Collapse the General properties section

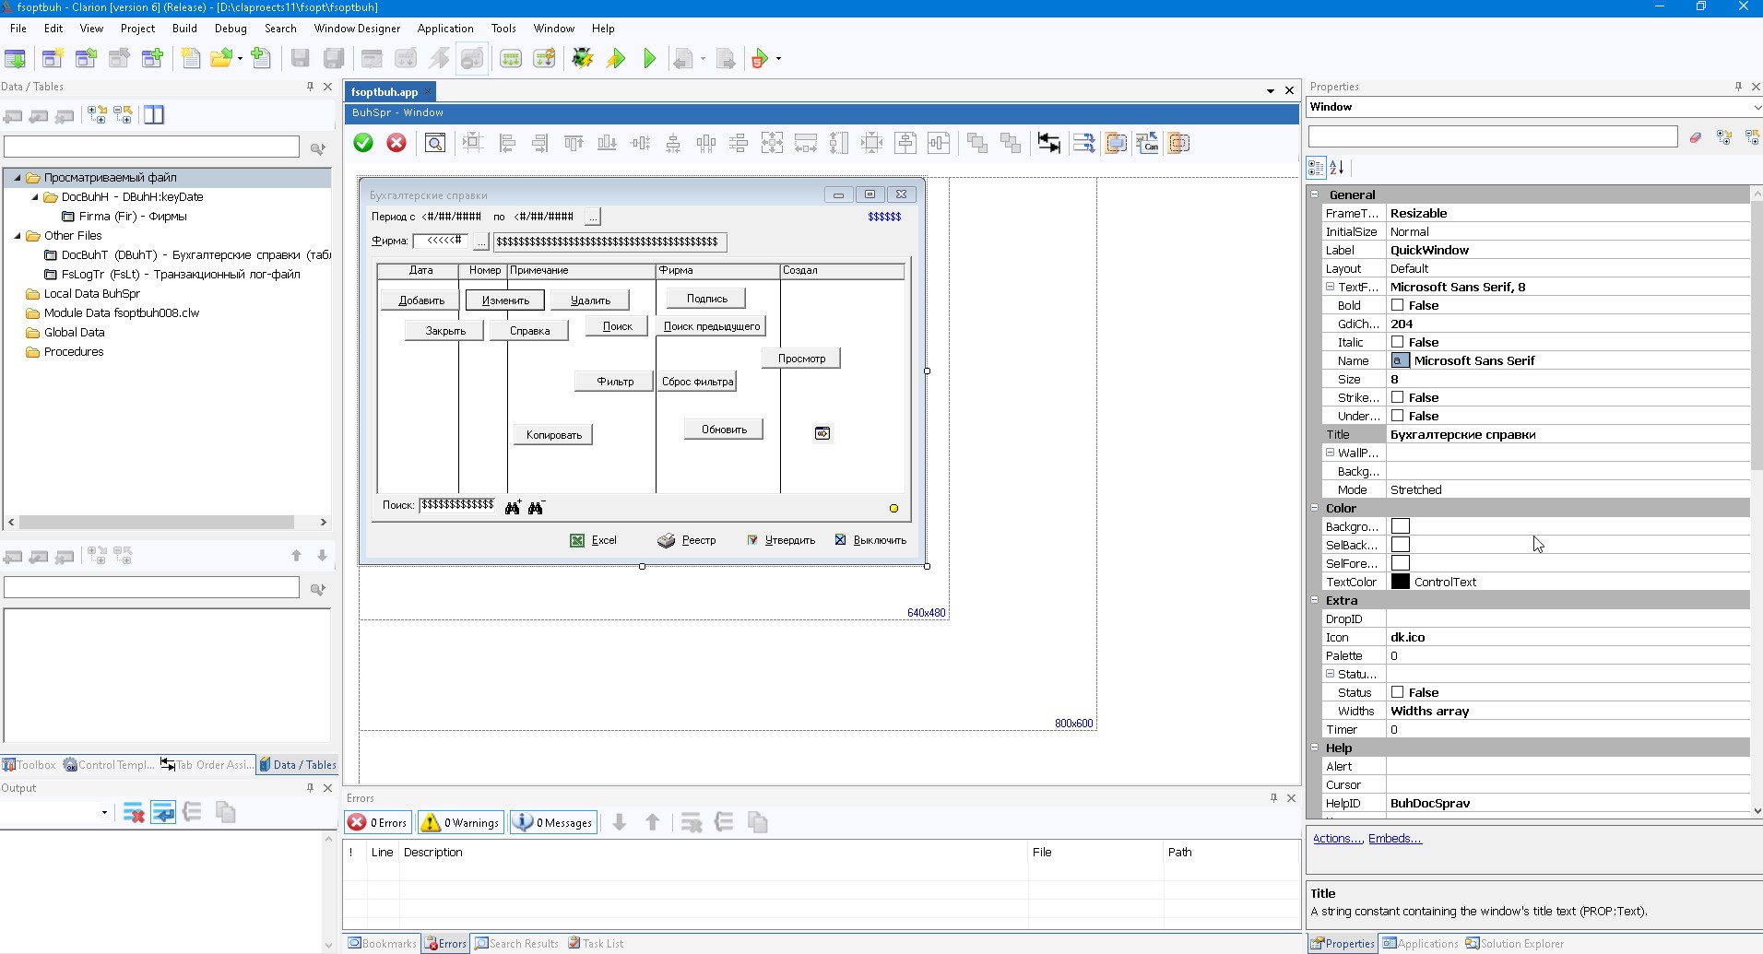(x=1315, y=194)
